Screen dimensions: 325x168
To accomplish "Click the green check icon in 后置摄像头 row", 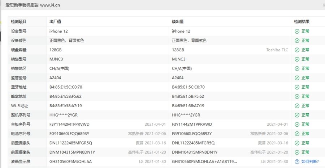I will [x=297, y=143].
